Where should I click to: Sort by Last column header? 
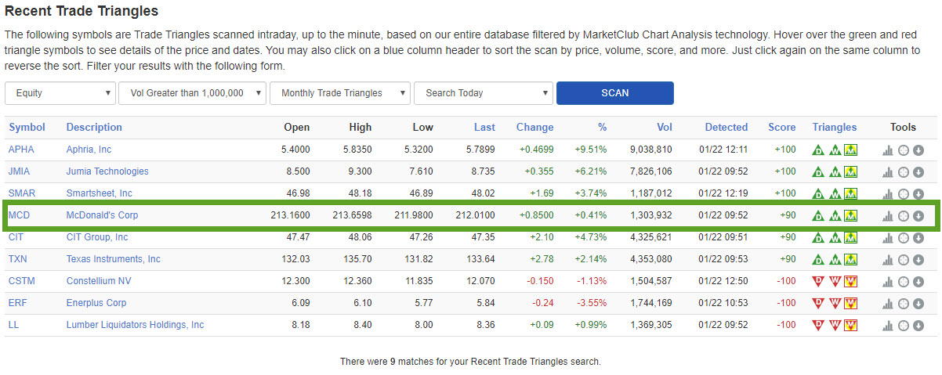484,128
